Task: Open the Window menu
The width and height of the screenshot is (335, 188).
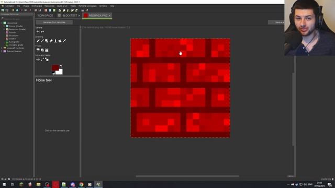Action: coord(103,6)
